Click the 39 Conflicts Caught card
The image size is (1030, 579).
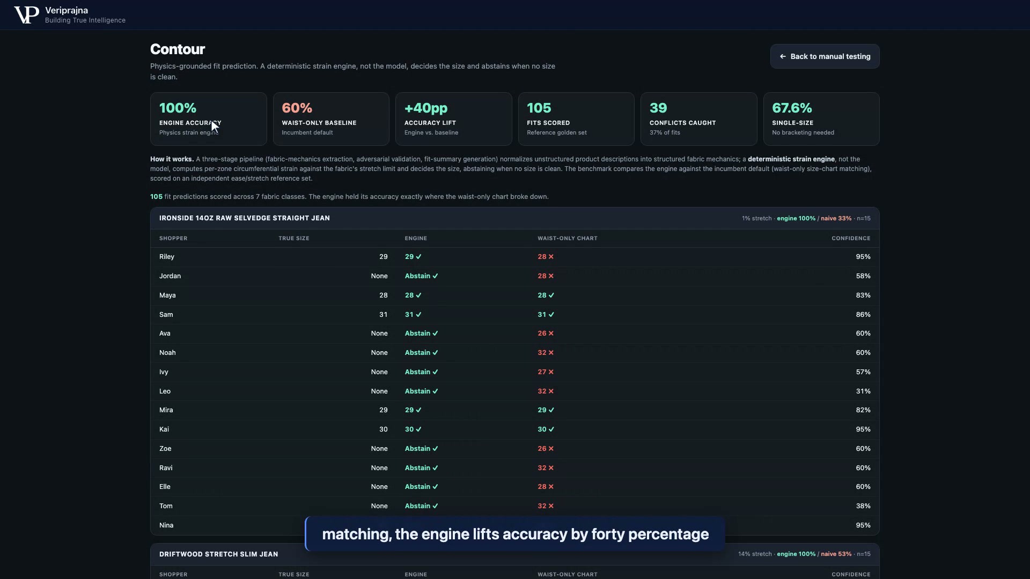[x=698, y=119]
